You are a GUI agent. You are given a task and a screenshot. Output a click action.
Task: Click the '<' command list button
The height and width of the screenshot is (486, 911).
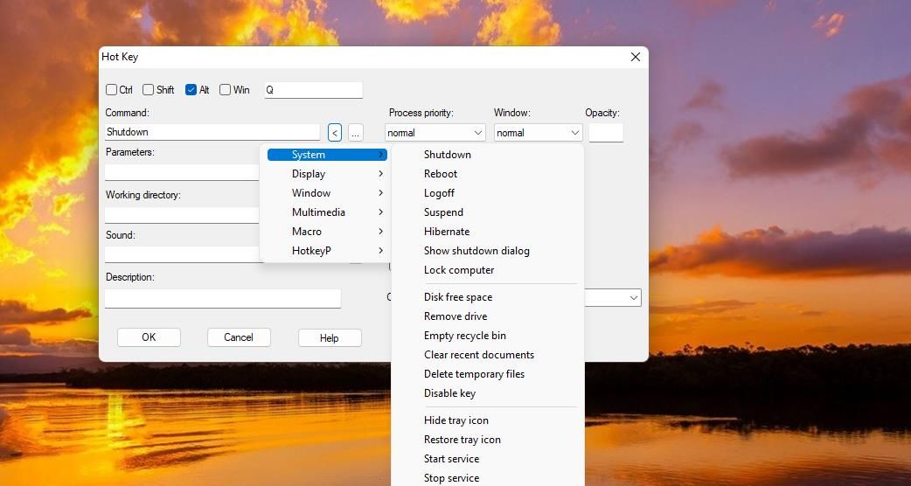[334, 133]
